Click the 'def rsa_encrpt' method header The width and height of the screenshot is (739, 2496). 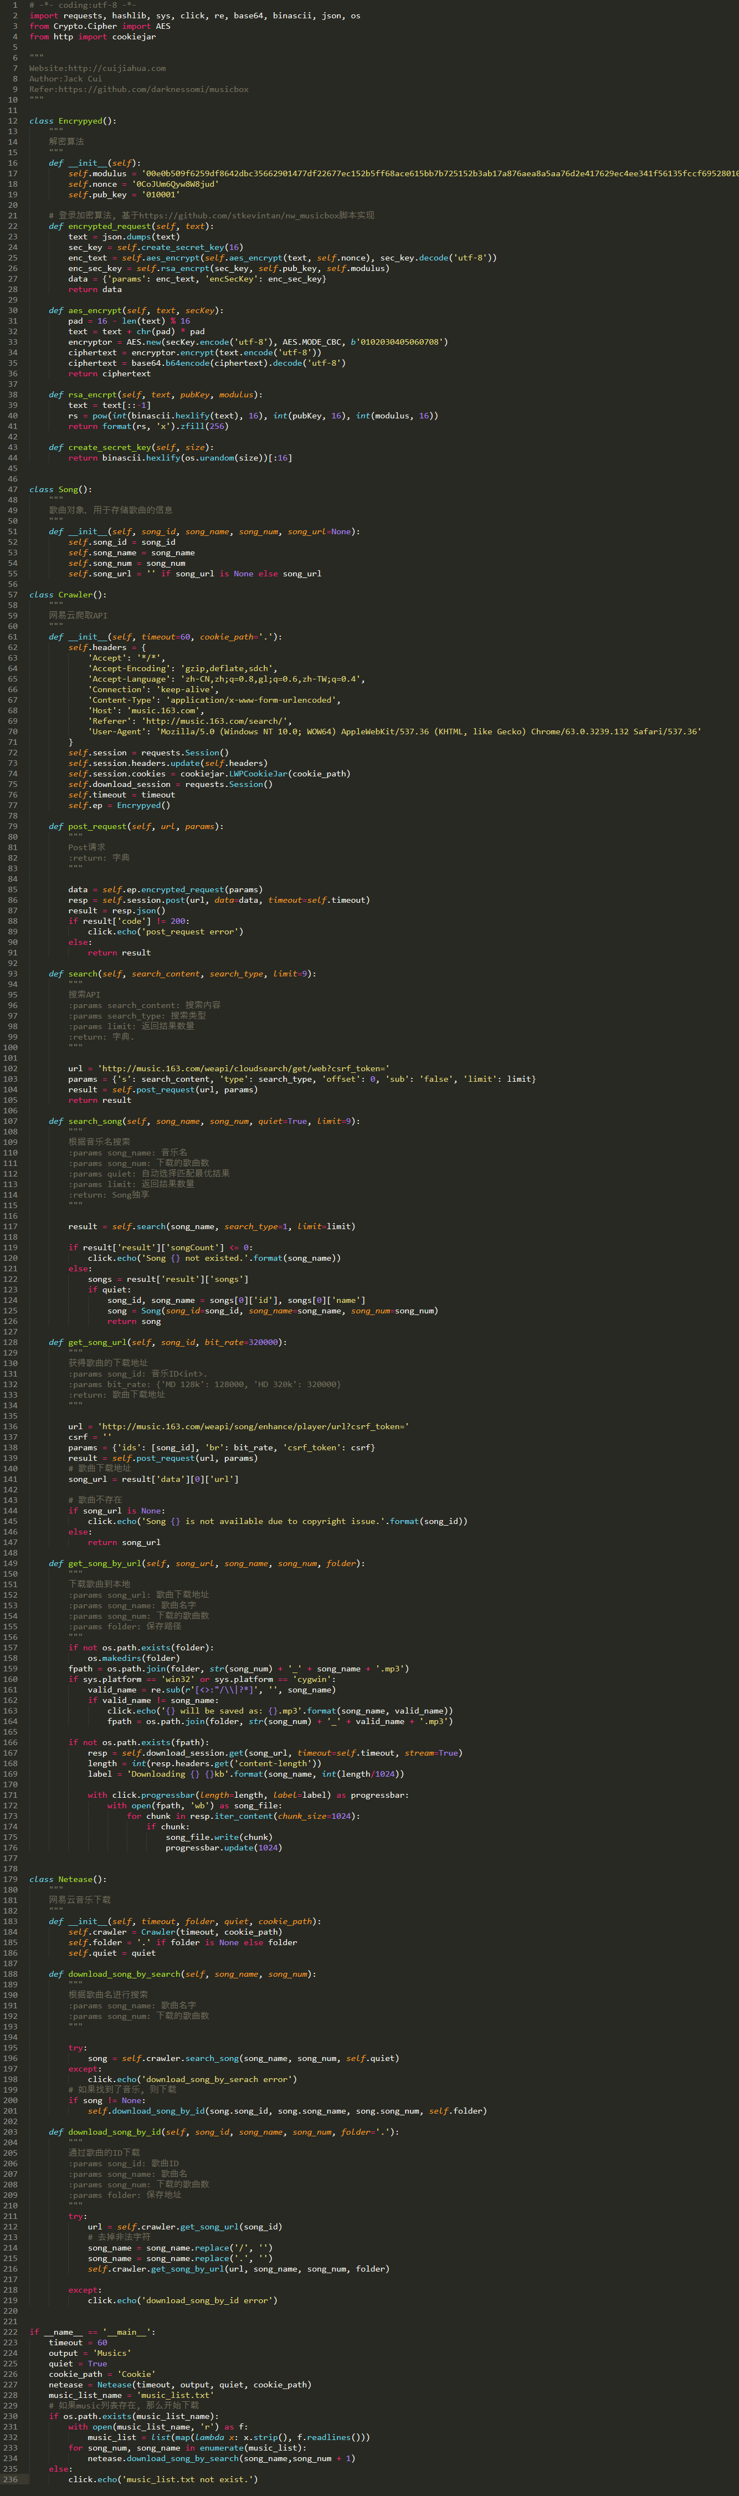(156, 395)
